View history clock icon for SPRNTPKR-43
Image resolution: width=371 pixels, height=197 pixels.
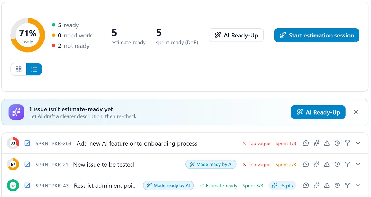tap(337, 186)
